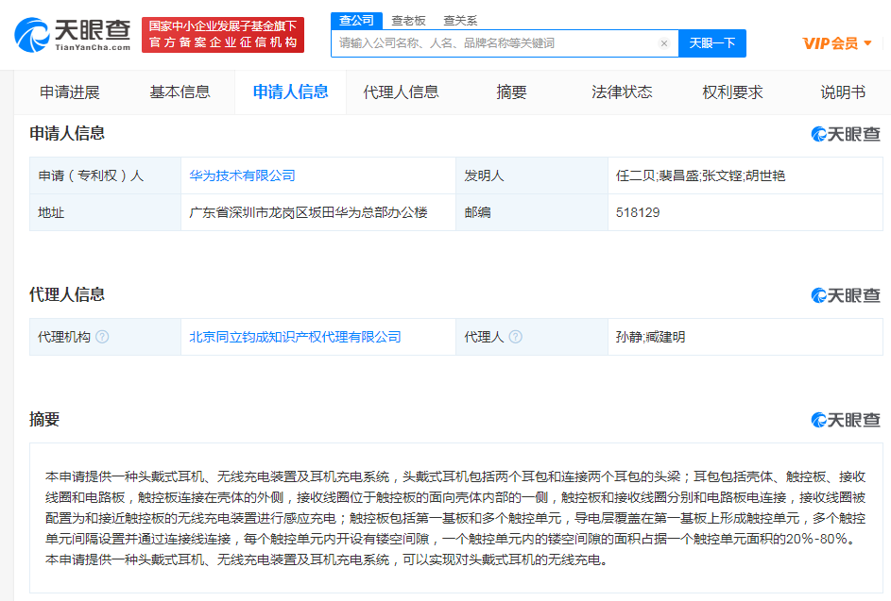Switch to the 说明书 tab

[843, 92]
